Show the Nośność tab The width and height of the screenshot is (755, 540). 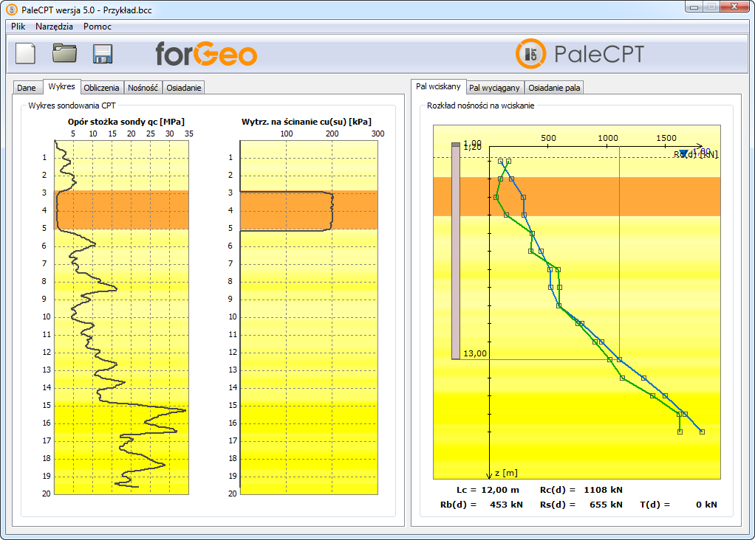pos(143,88)
